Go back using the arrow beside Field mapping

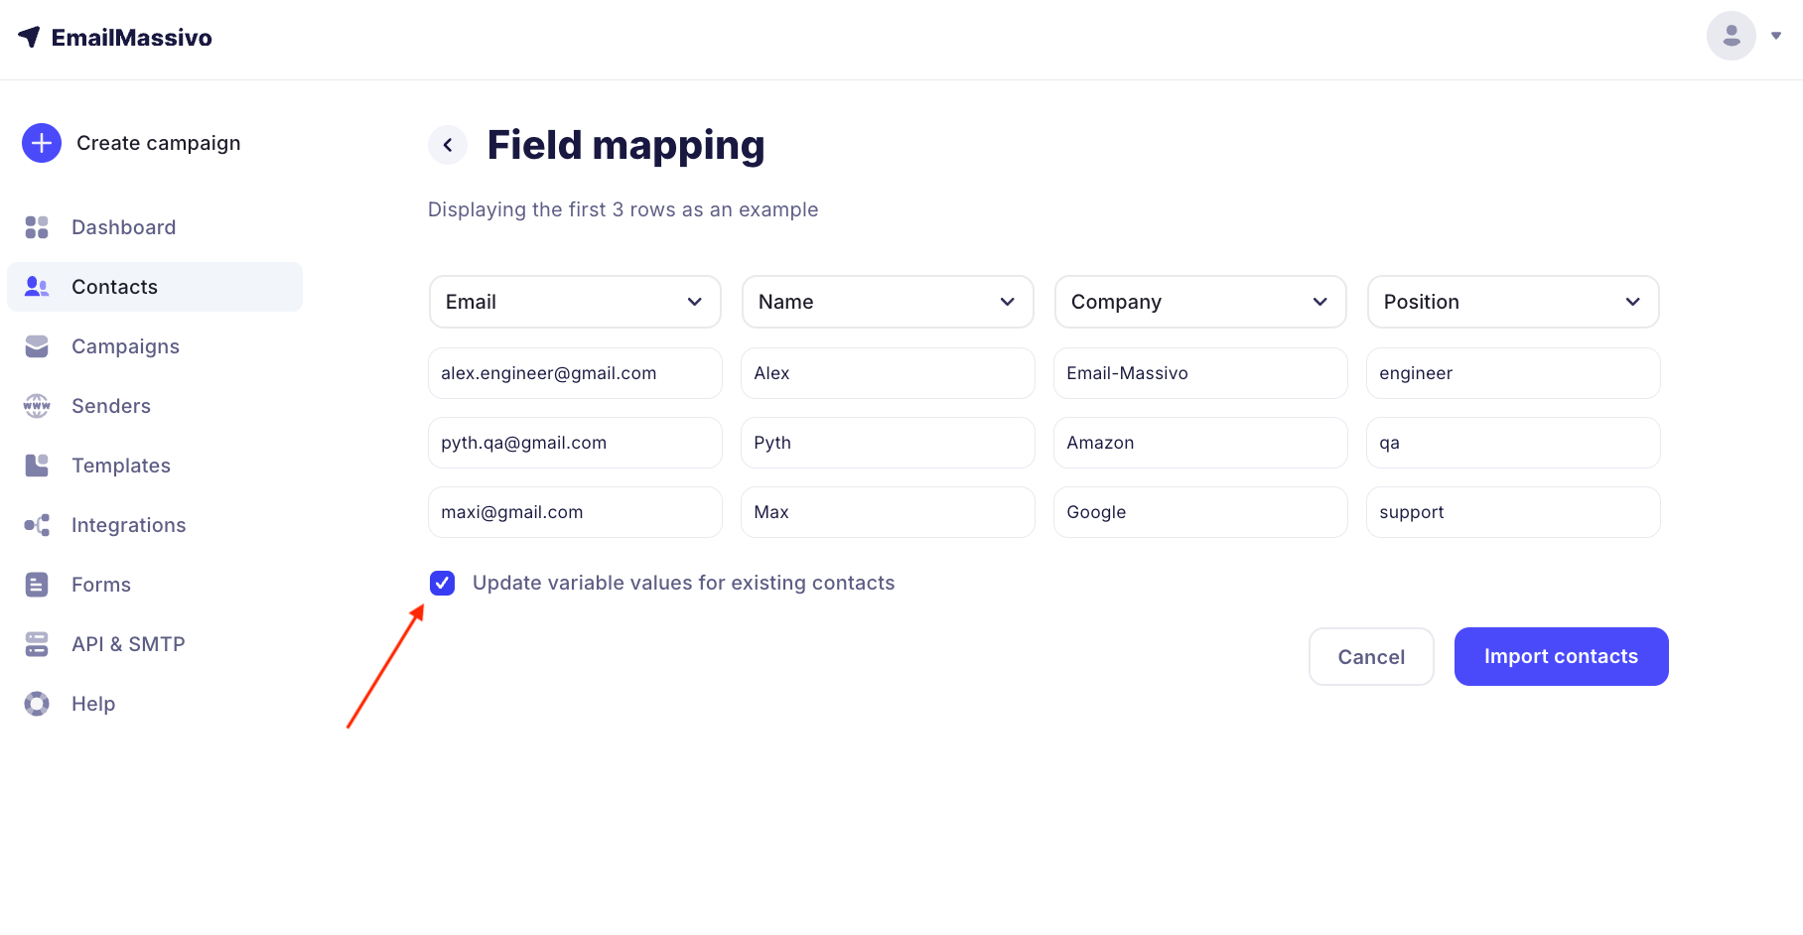click(448, 145)
